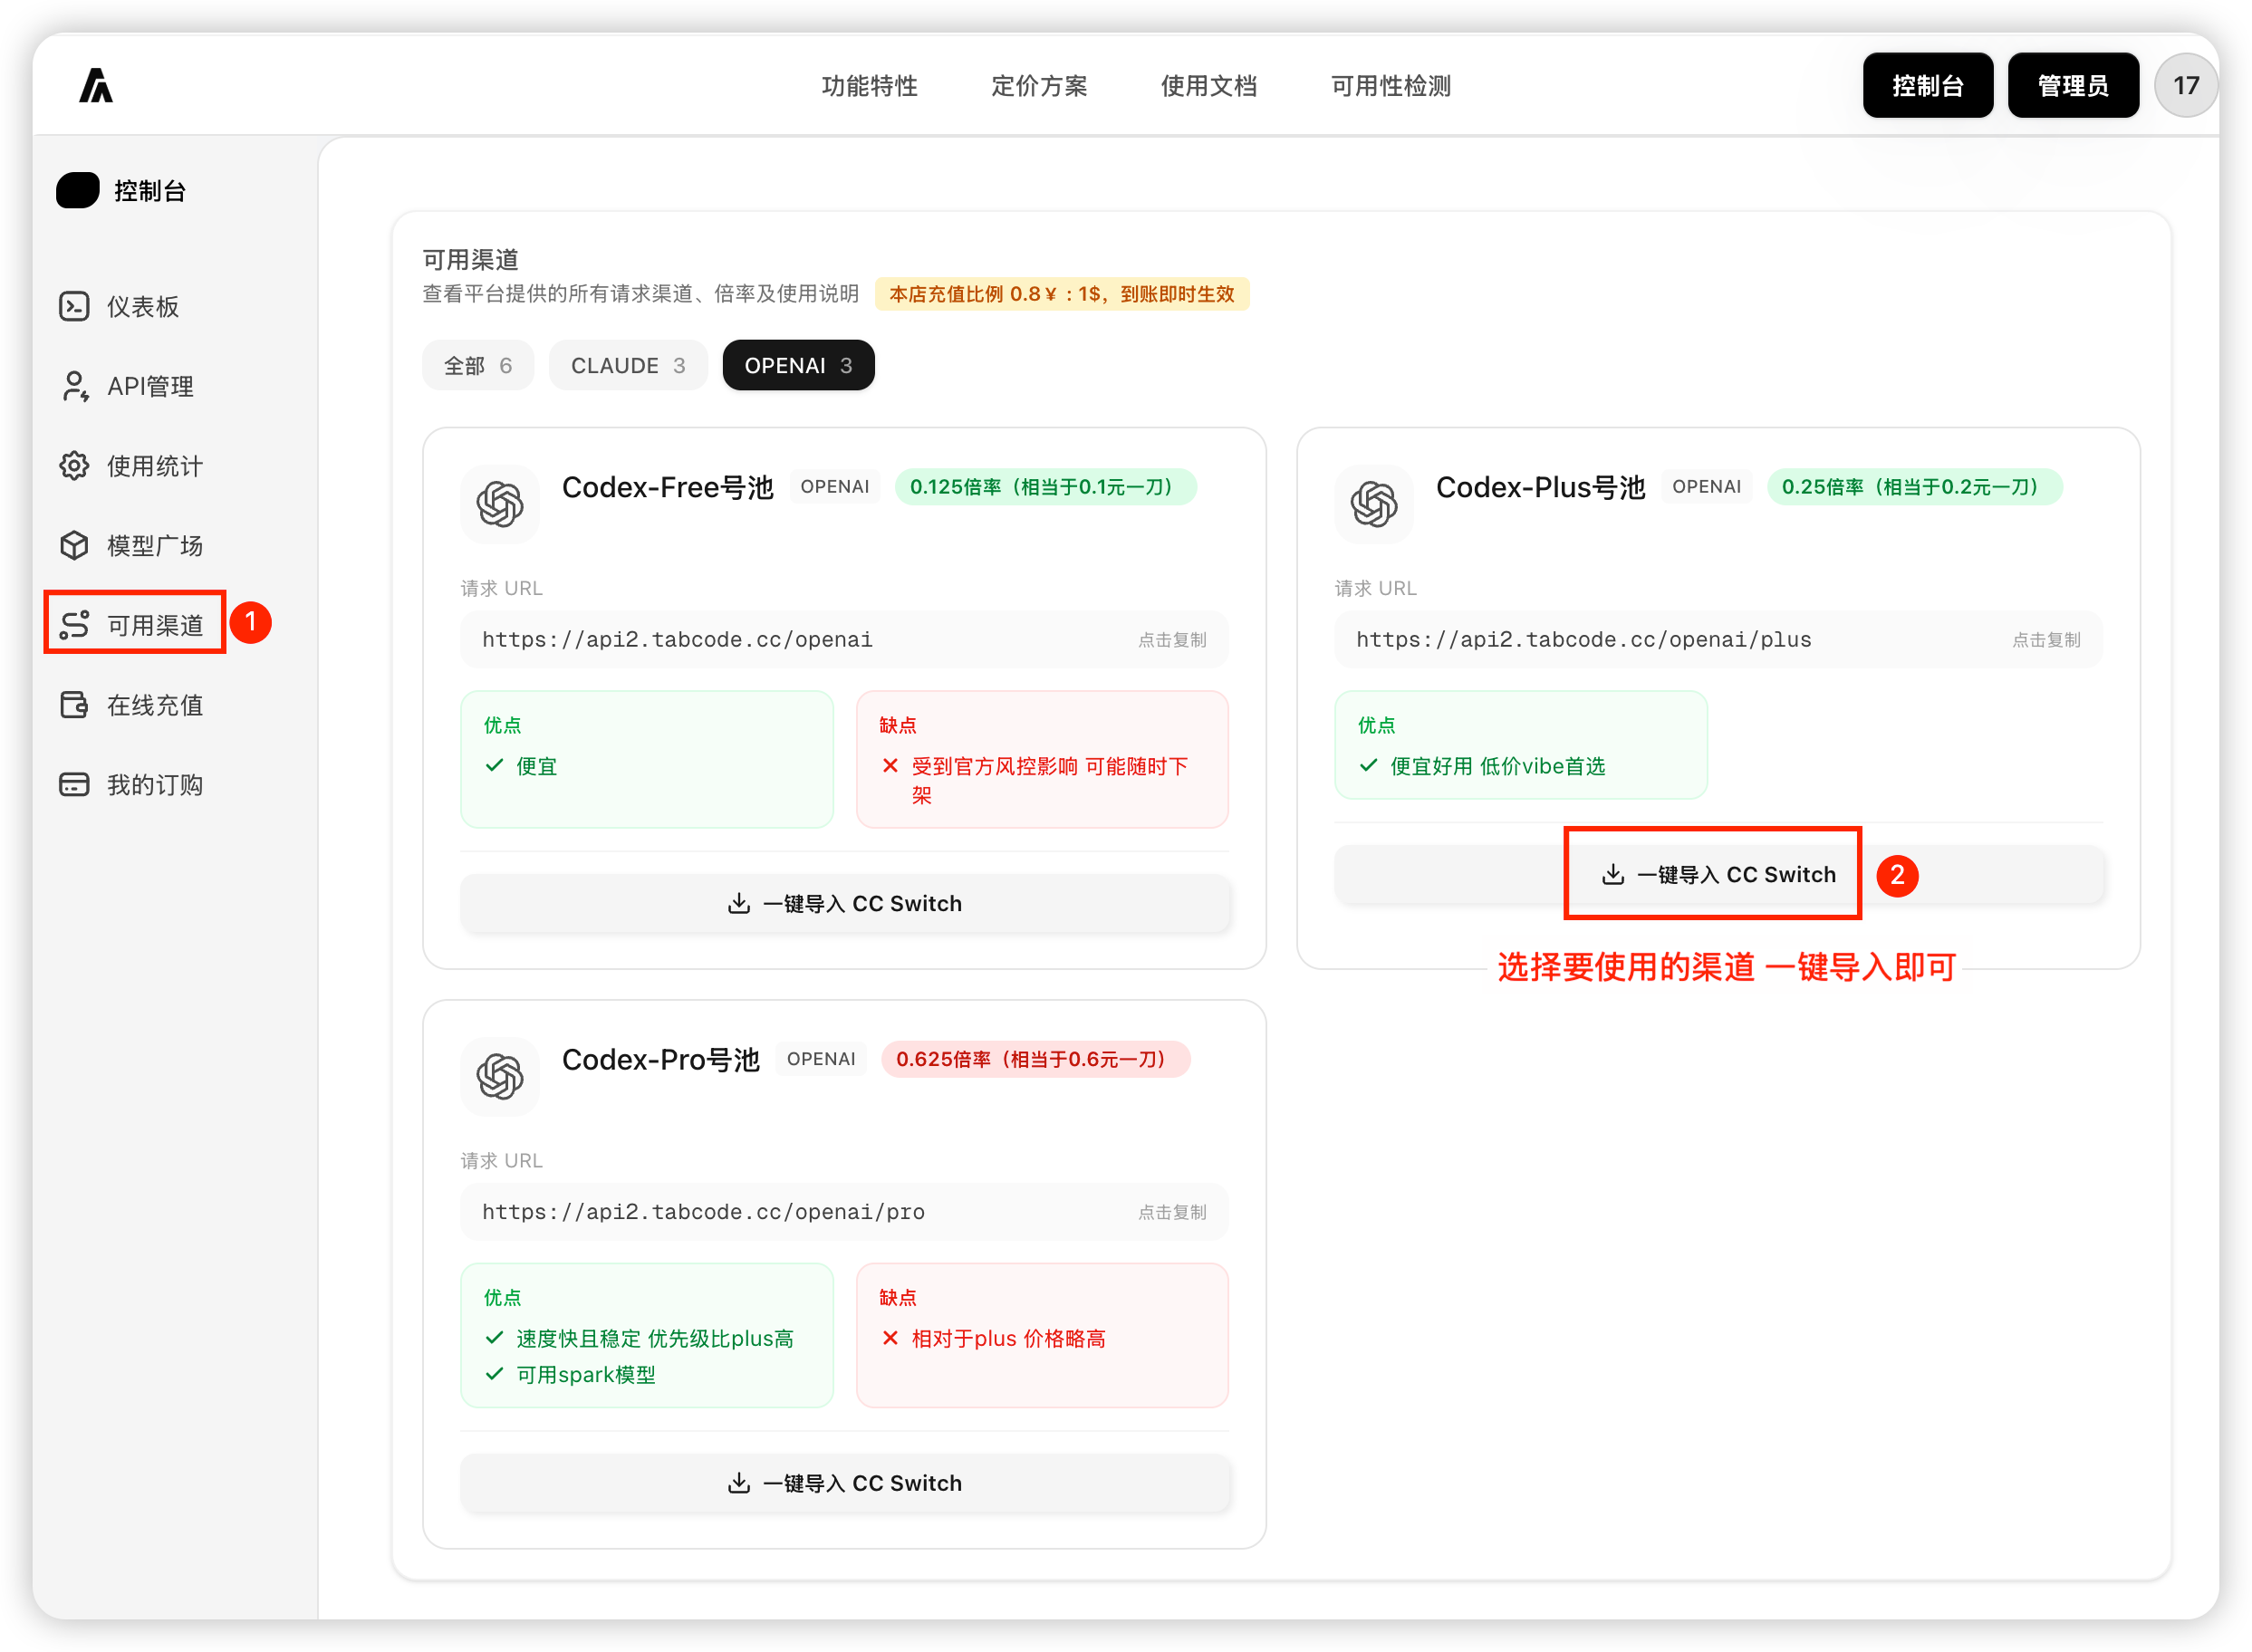Click download icon in Codex-Pro import button
The height and width of the screenshot is (1652, 2252).
[739, 1484]
